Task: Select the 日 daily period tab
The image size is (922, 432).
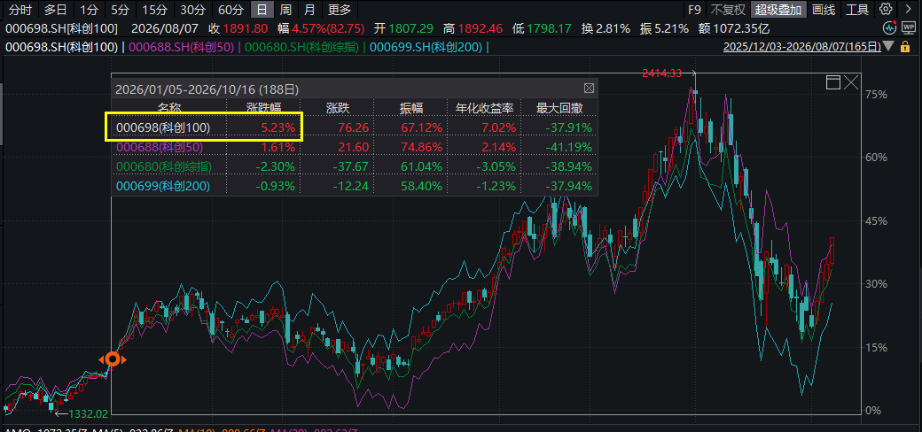Action: 262,9
